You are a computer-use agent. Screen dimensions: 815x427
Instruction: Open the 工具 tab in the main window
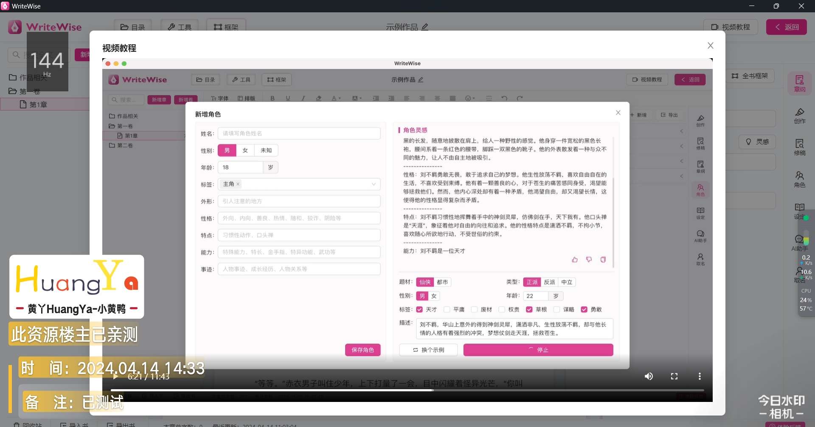tap(179, 27)
